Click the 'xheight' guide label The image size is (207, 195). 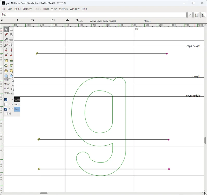pyautogui.click(x=196, y=76)
